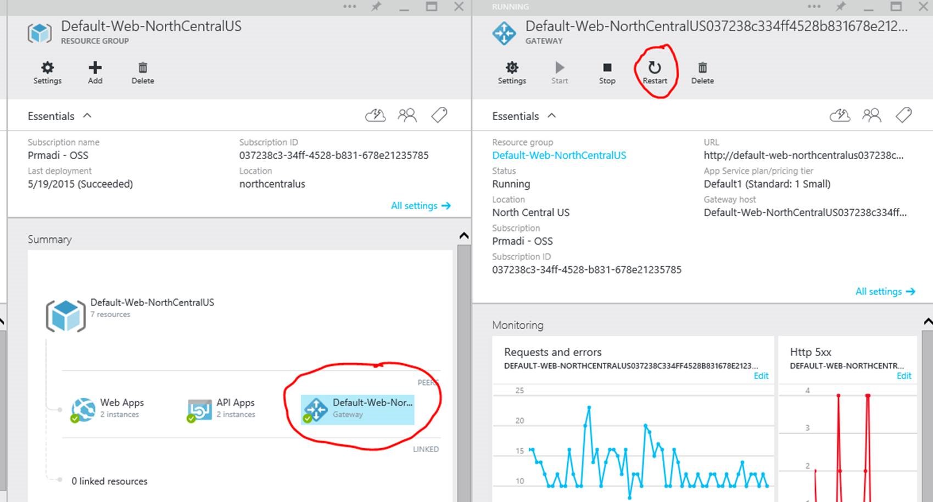Click the gateway icon in blade header
The height and width of the screenshot is (502, 933).
click(x=504, y=33)
